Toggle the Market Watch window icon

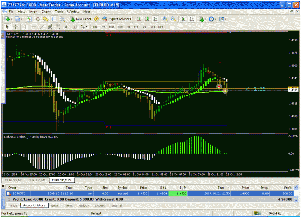point(29,19)
